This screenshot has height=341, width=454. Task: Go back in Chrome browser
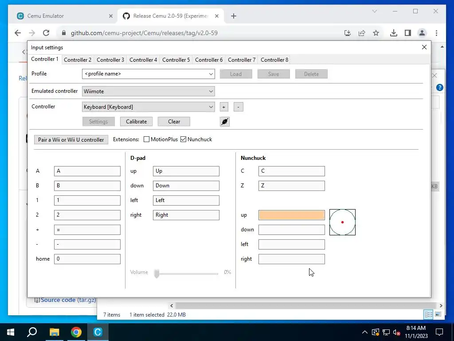pyautogui.click(x=18, y=33)
